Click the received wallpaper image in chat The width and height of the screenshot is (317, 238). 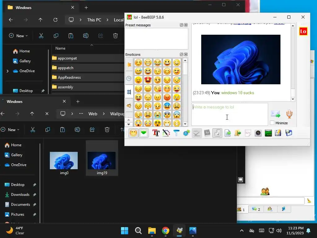(x=241, y=59)
